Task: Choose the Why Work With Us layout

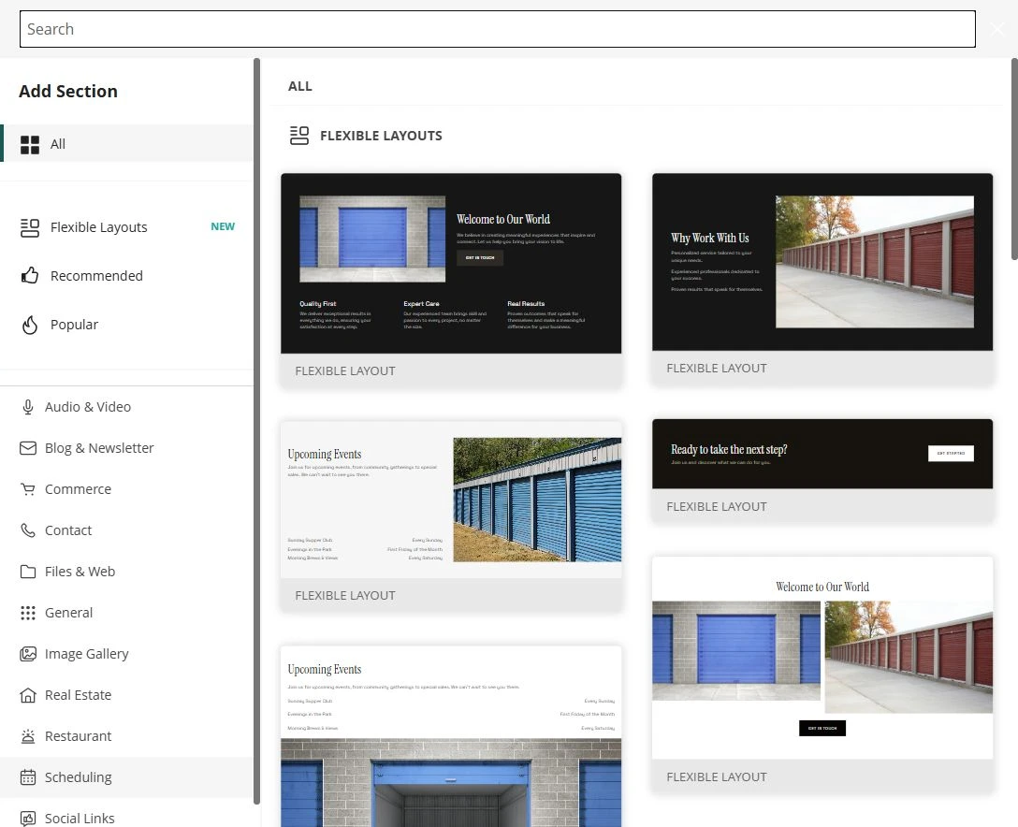Action: (x=822, y=262)
